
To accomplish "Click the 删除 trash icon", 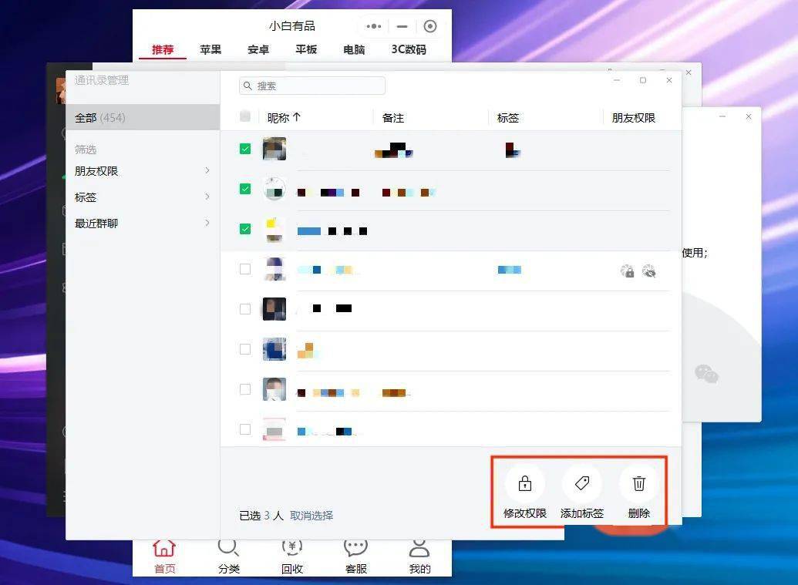I will tap(638, 482).
